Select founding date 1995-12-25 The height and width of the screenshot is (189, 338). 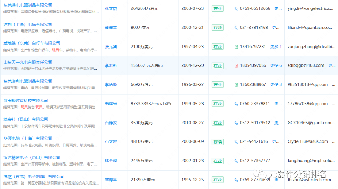pos(192,180)
